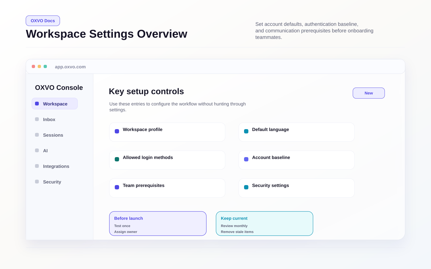
Task: Click the Keep current tip box
Action: (265, 224)
